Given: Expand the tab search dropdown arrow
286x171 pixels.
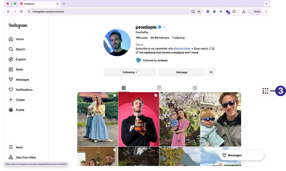Looking at the screenshot, I should 266,4.
